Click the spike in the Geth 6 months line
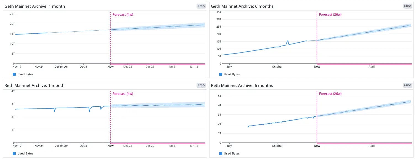The height and width of the screenshot is (160, 416). [x=288, y=41]
